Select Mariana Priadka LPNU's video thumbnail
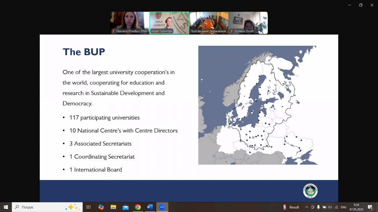 click(x=130, y=23)
